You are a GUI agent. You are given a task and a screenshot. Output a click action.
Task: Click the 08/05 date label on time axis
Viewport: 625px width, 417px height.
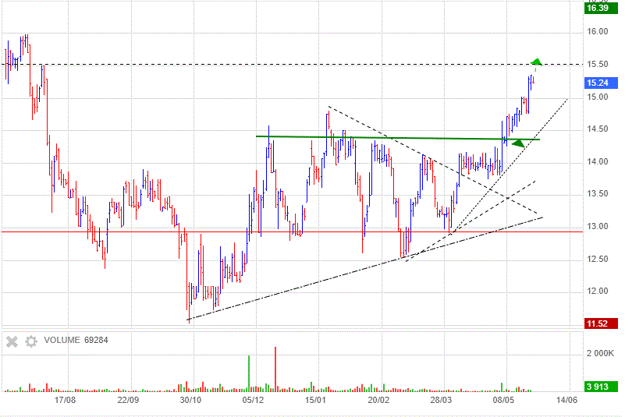click(x=503, y=400)
